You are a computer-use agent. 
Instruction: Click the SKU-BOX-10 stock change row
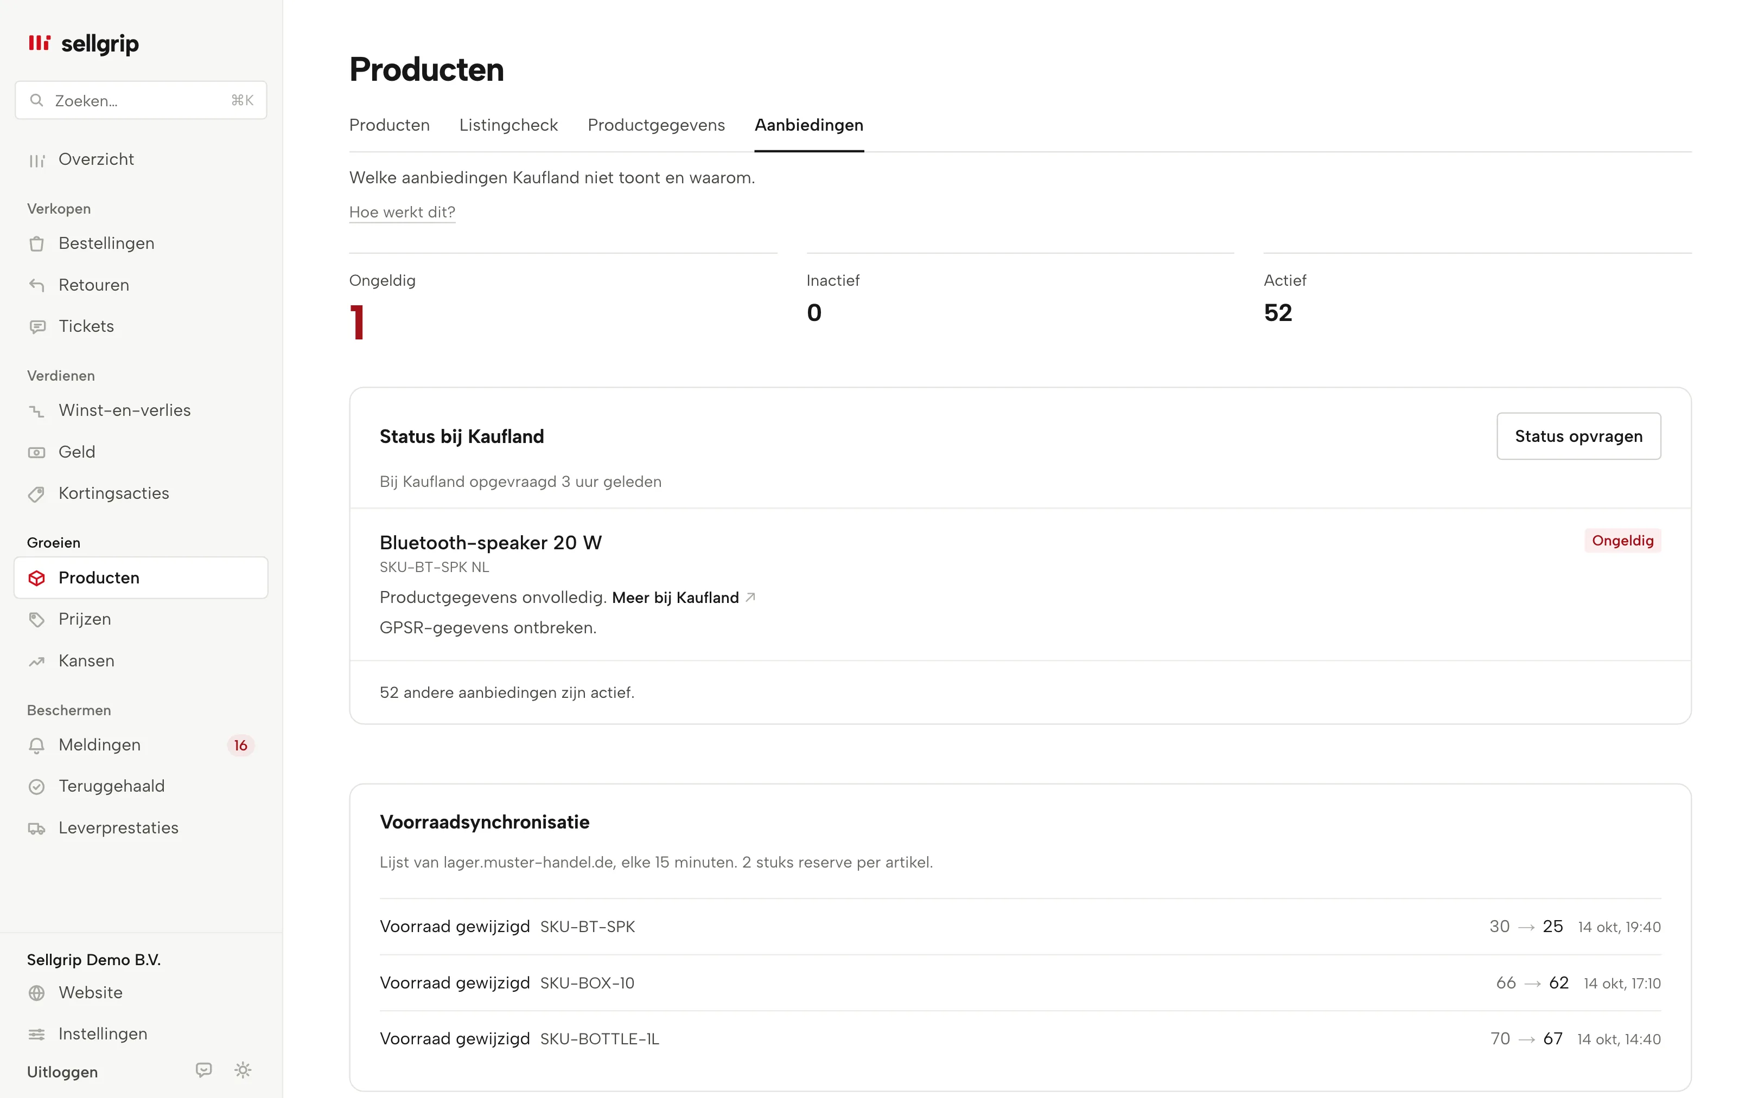(1020, 983)
